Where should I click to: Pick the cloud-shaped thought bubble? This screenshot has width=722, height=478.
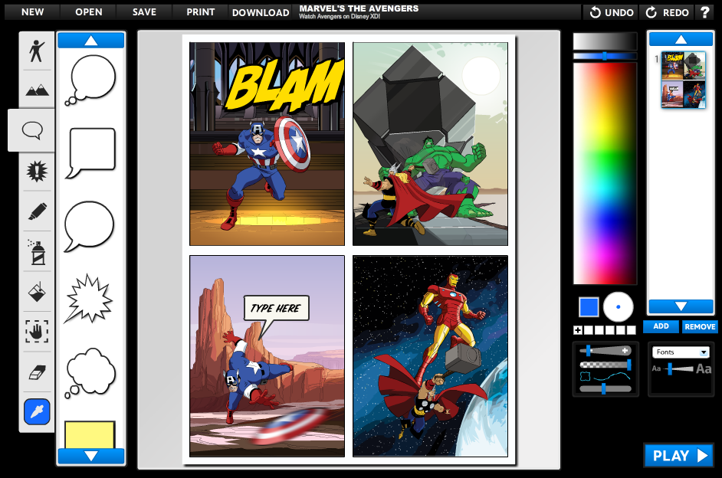[x=90, y=372]
